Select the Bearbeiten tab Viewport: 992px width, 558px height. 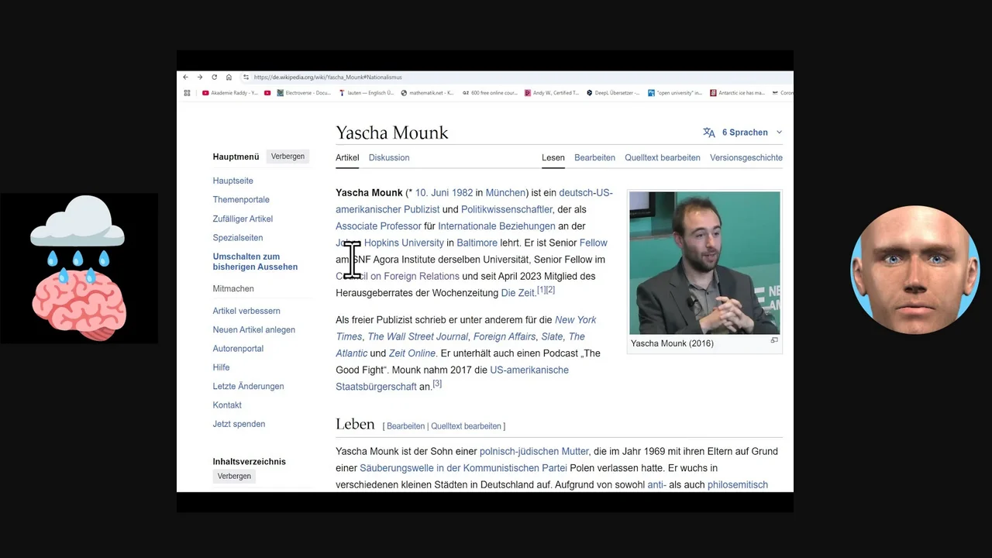(x=594, y=157)
